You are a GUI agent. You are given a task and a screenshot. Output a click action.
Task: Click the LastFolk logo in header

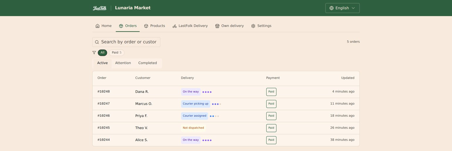(100, 8)
